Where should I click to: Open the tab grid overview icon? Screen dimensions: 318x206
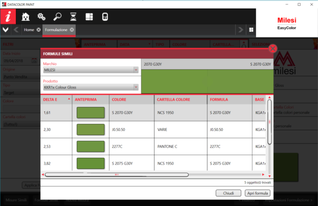[251, 30]
